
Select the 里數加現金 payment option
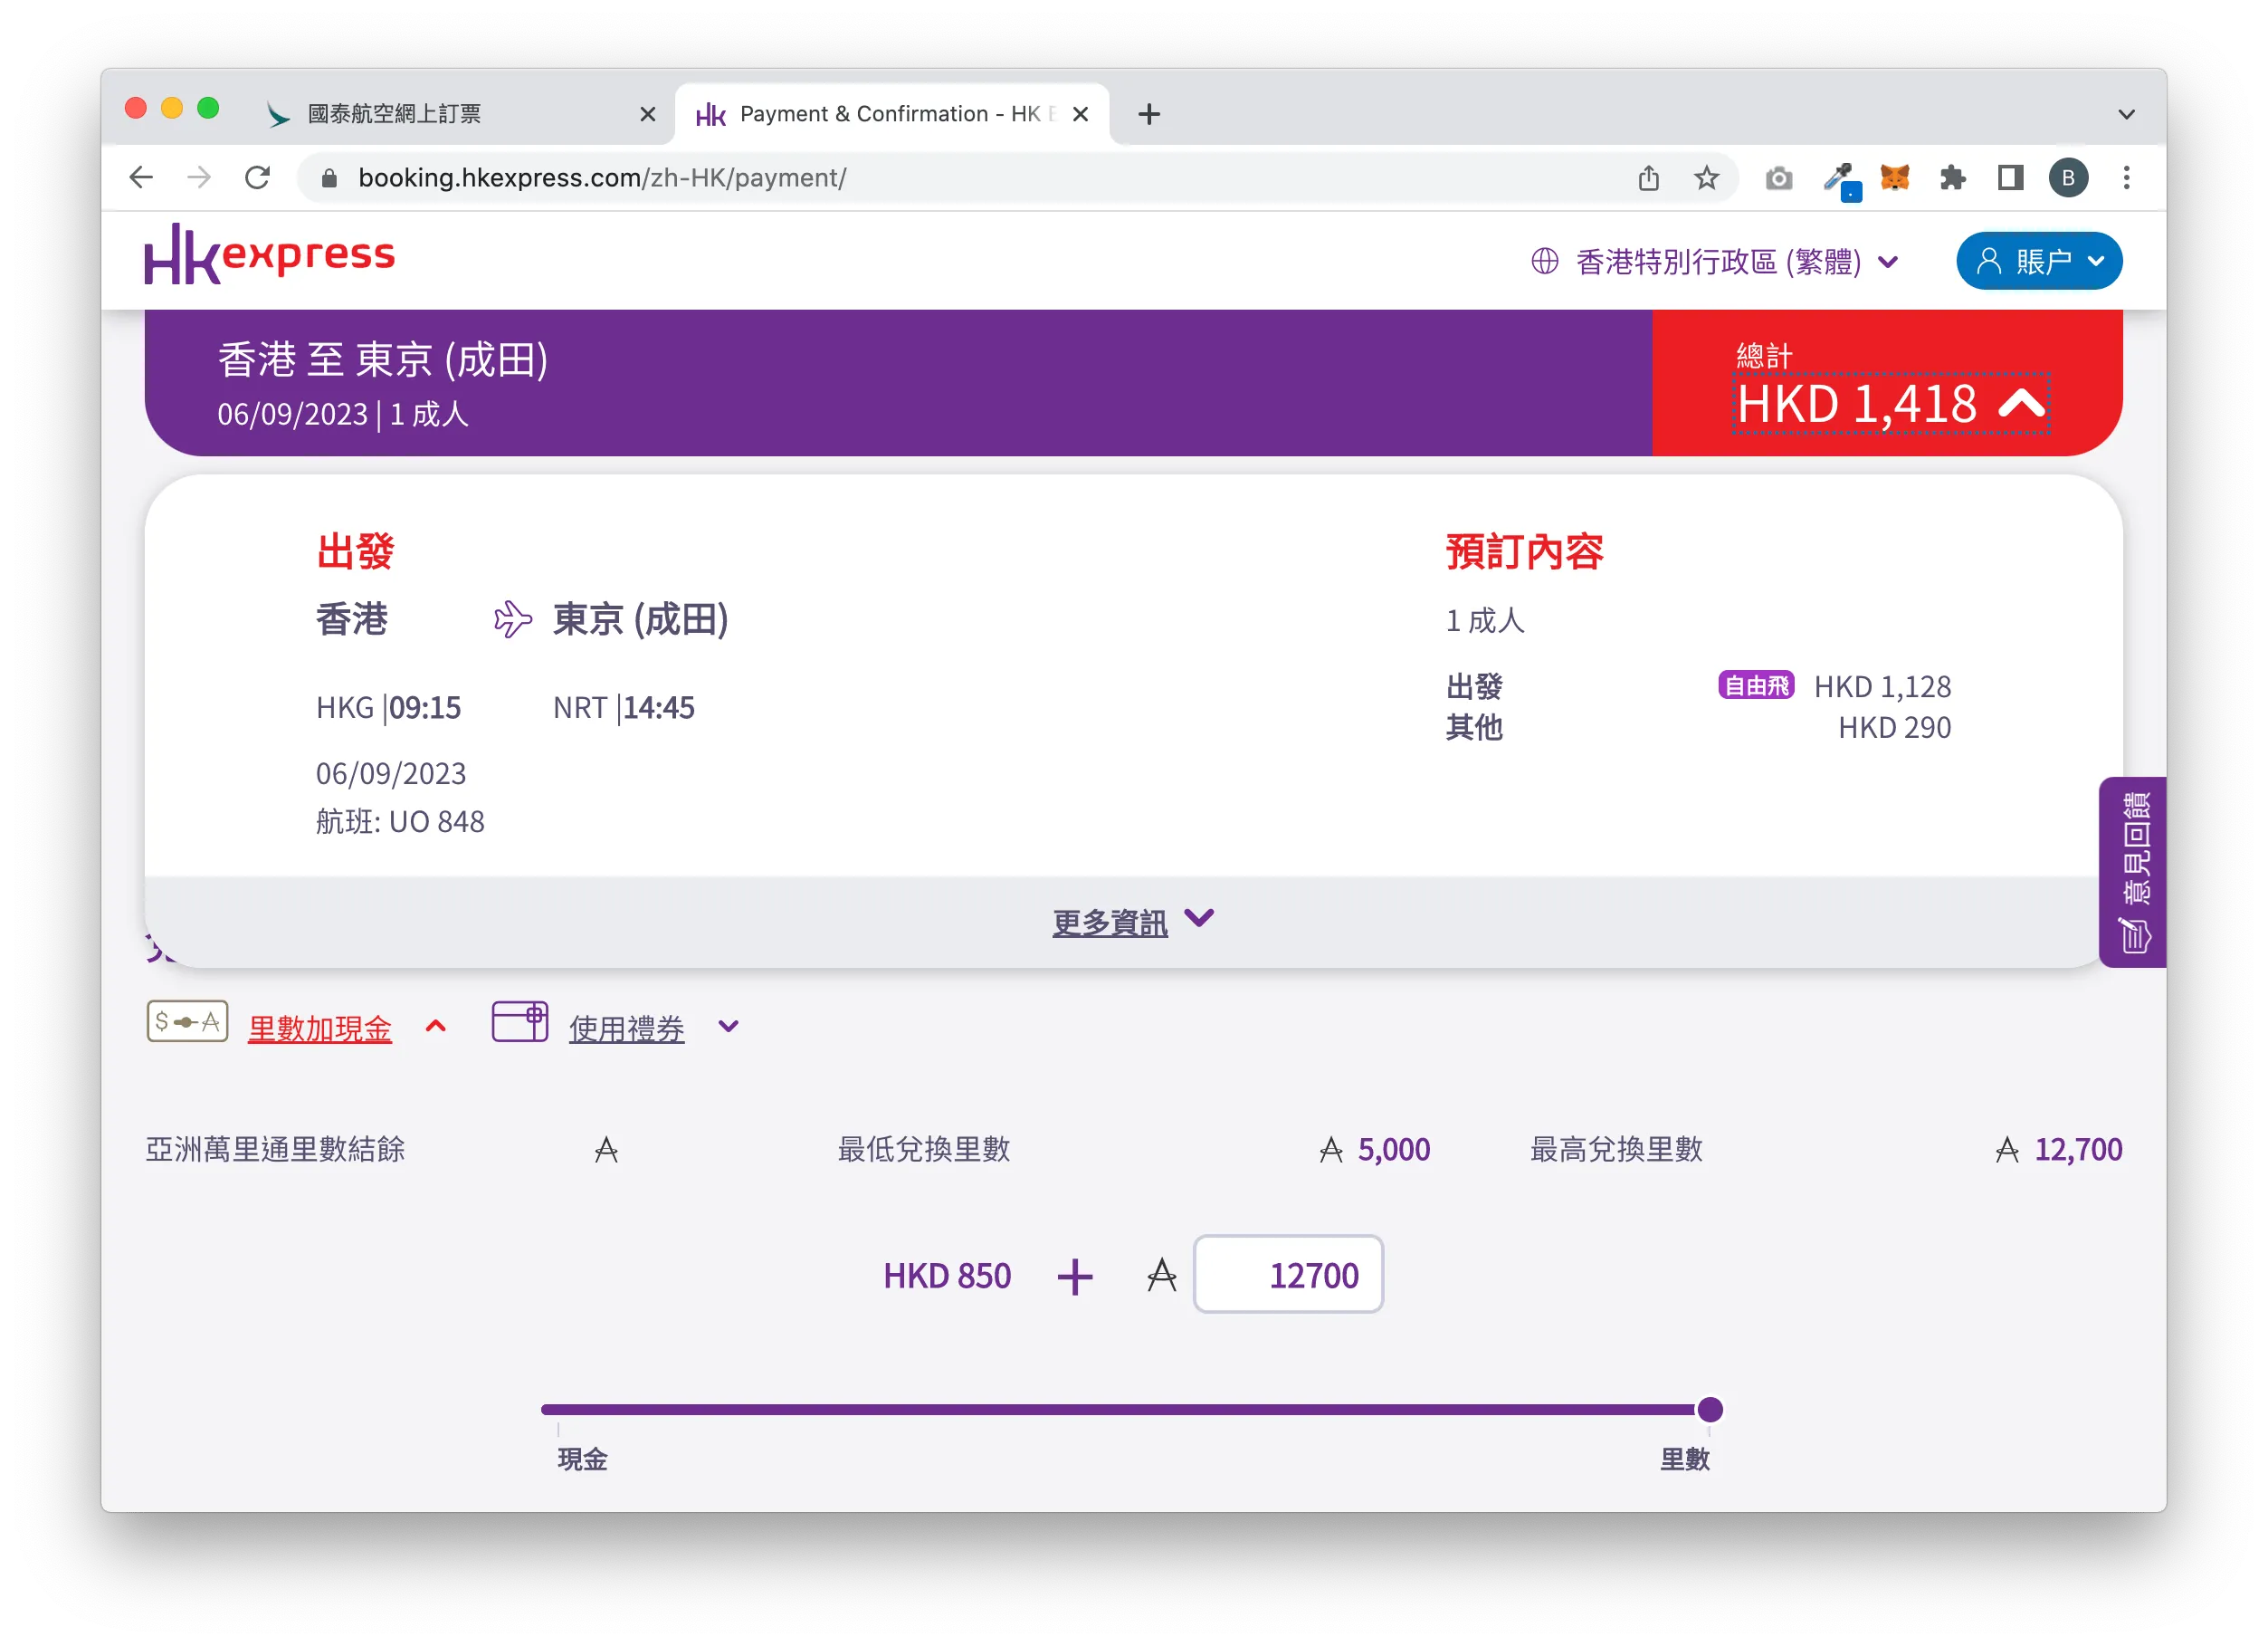pyautogui.click(x=319, y=1028)
